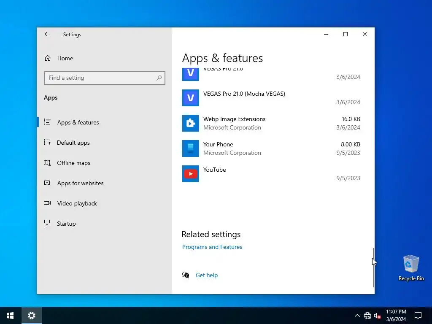Select VEGAS Pro 21.0 (Mocha VEGAS) name
Image resolution: width=432 pixels, height=324 pixels.
tap(244, 94)
